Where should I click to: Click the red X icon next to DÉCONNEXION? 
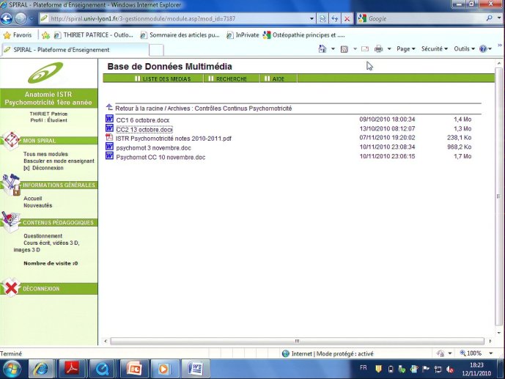tap(11, 287)
